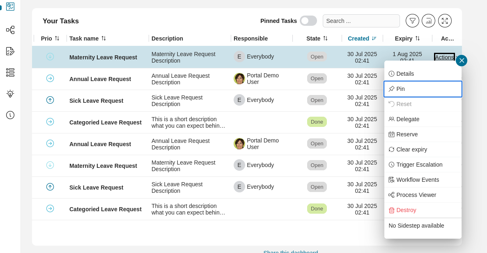
Task: Click the statistics chart icon at top right
Action: [428, 20]
